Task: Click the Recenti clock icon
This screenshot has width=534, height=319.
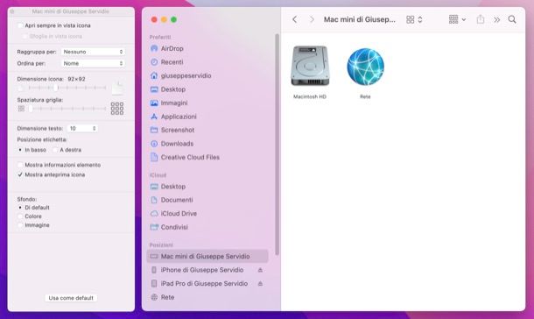Action: (154, 62)
